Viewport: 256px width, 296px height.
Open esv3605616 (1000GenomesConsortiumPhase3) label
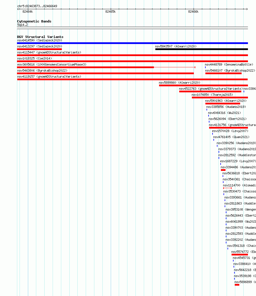pyautogui.click(x=52, y=64)
